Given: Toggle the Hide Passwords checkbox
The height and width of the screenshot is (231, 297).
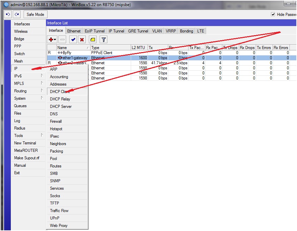Looking at the screenshot, I should pos(273,15).
